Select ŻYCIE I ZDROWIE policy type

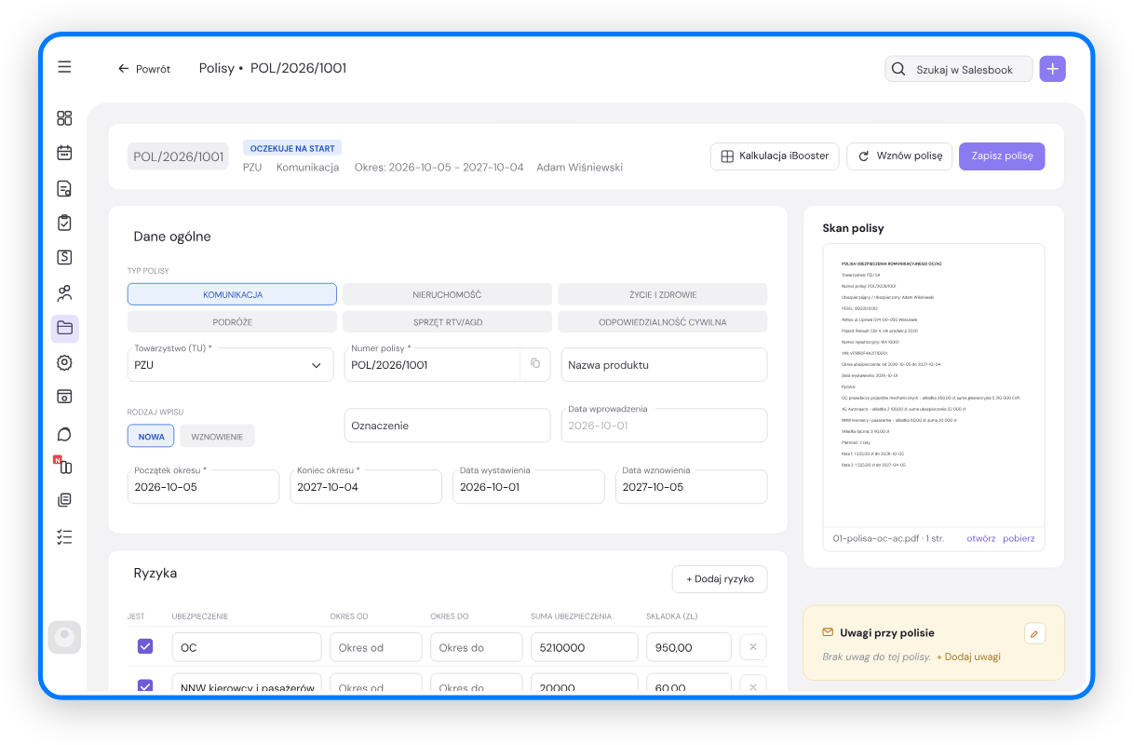[x=663, y=294]
